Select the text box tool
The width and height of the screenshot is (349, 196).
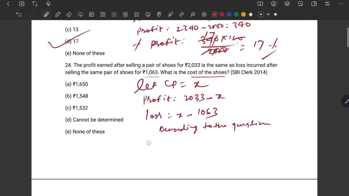(x=103, y=14)
